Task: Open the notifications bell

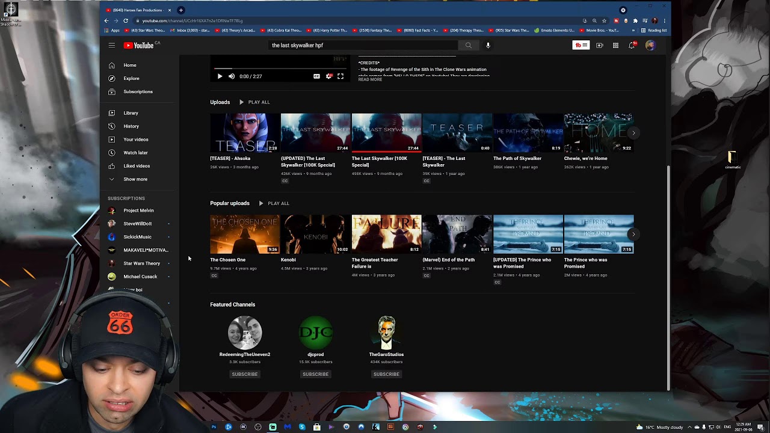Action: (x=632, y=45)
